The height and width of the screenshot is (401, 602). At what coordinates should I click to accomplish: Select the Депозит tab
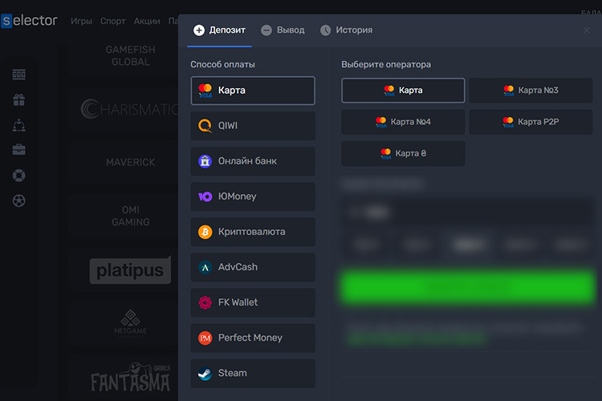click(221, 30)
